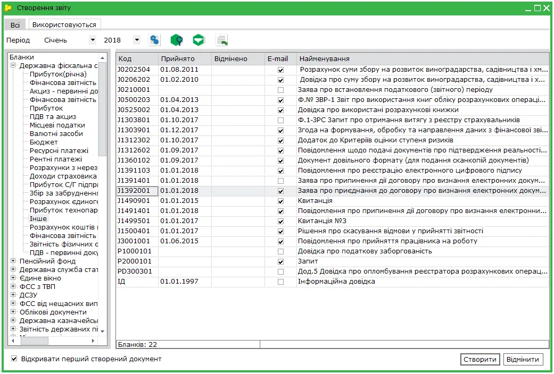Expand the Єдине вікно tree node
The height and width of the screenshot is (374, 554).
13,278
